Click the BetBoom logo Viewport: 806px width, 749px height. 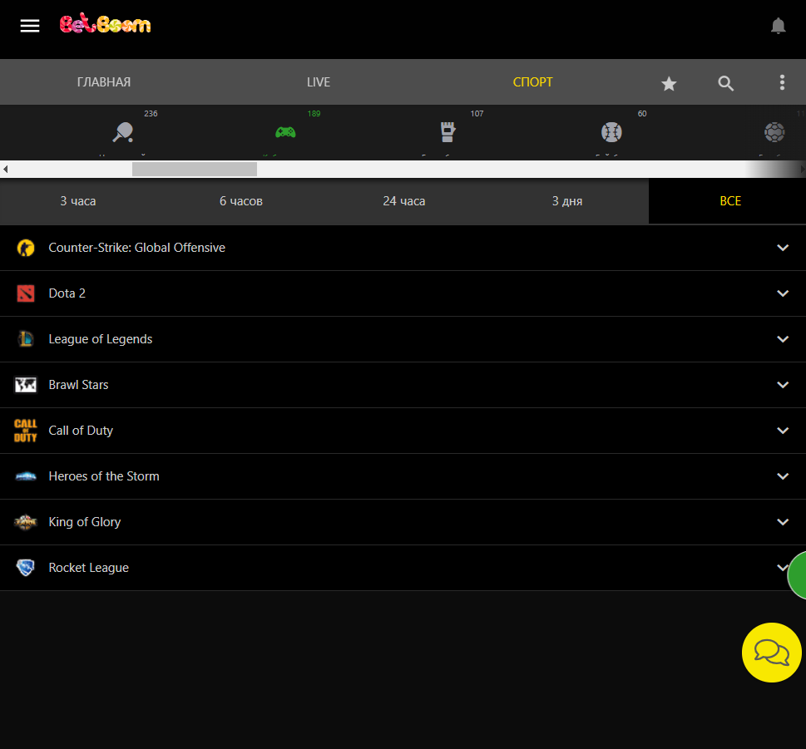[x=106, y=23]
